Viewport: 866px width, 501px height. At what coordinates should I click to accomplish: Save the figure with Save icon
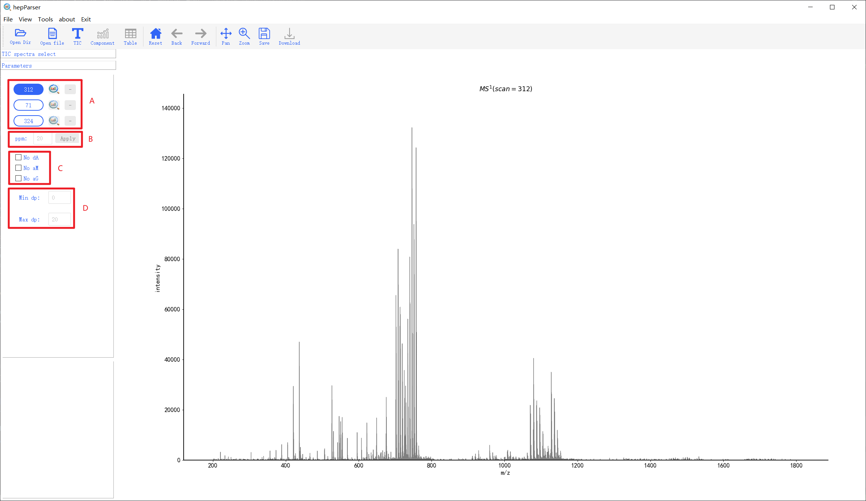point(264,36)
